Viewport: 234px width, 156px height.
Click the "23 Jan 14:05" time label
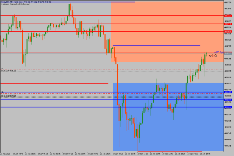tap(192, 154)
